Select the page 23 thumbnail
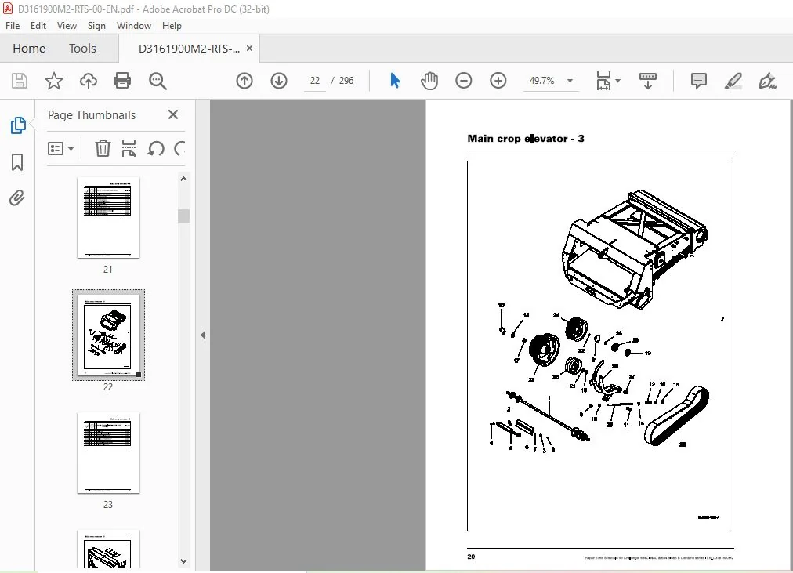Screen dimensions: 793x573 click(108, 452)
